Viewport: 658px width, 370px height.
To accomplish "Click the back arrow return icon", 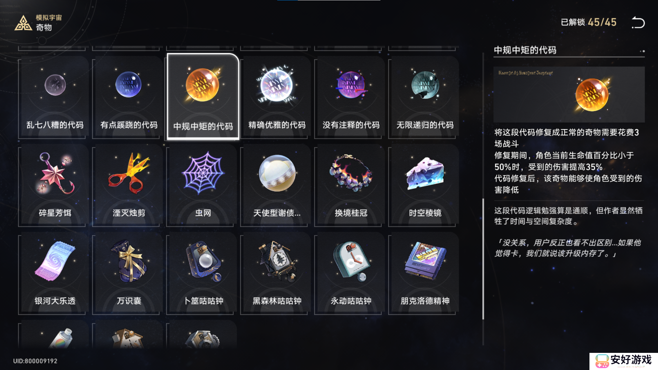I will 638,23.
